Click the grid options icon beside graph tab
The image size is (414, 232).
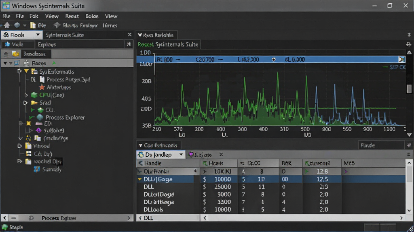pos(409,44)
